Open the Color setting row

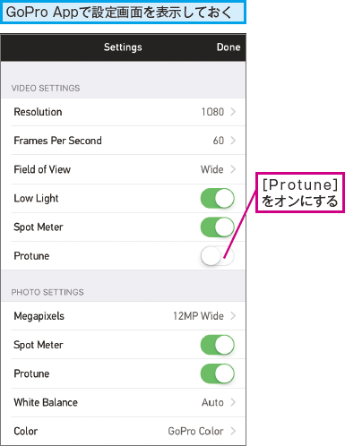pos(124,431)
